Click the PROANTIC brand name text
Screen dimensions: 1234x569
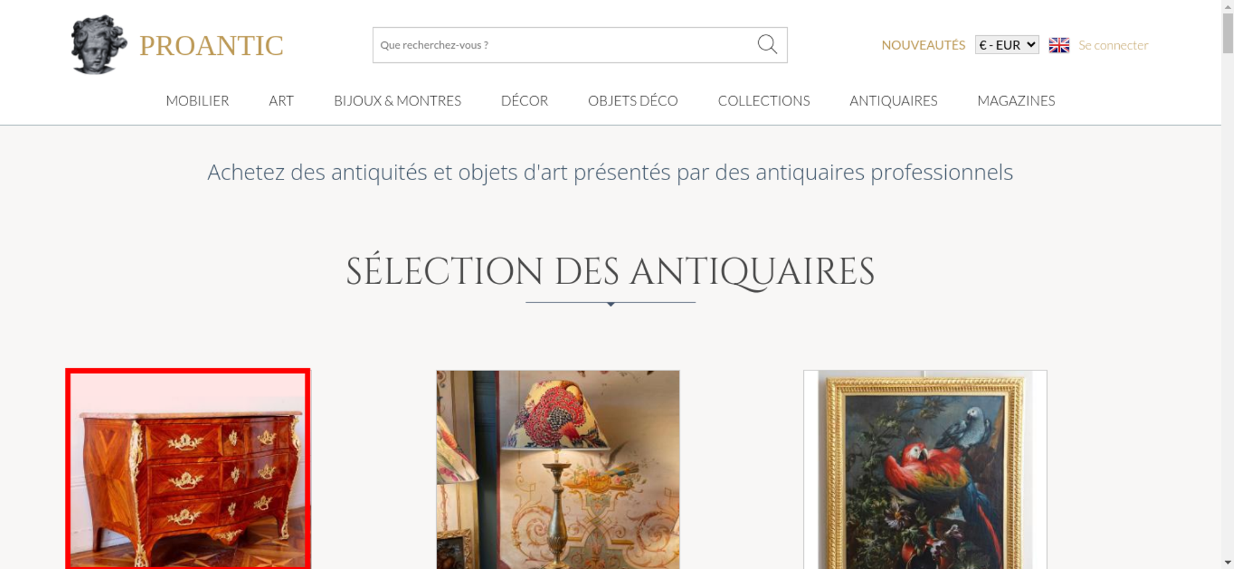[x=211, y=46]
